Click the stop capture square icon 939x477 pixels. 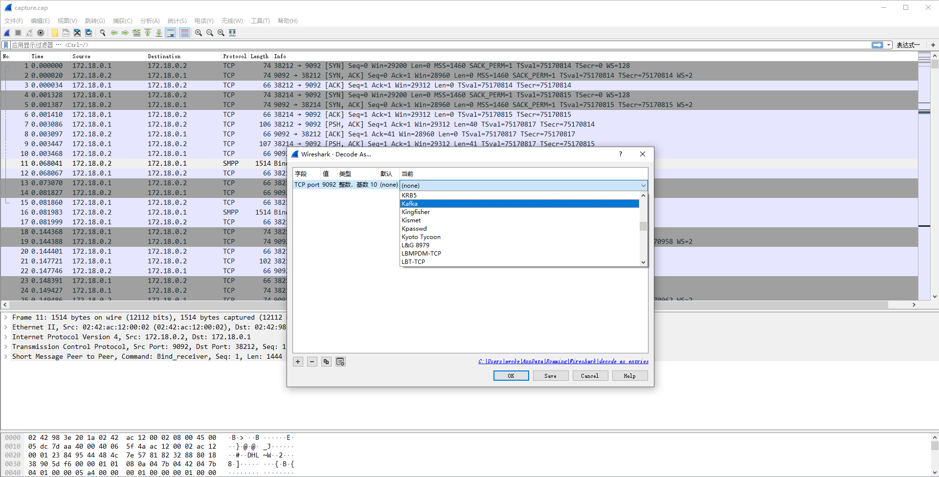pos(18,33)
